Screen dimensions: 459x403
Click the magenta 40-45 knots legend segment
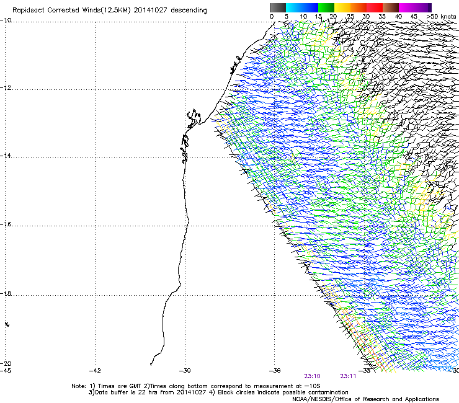[407, 7]
